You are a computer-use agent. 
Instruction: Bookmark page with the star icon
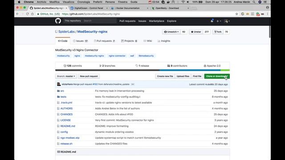(x=236, y=14)
